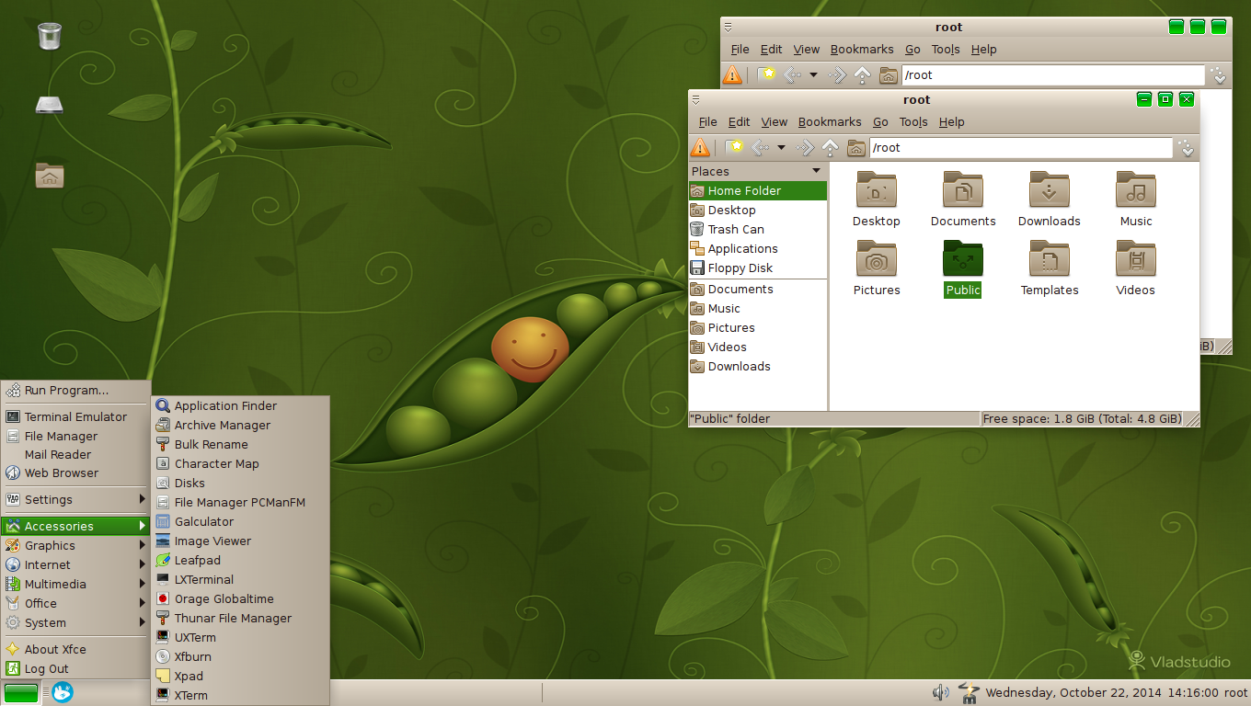Select Trash Can in Places sidebar
1251x706 pixels.
(x=758, y=229)
